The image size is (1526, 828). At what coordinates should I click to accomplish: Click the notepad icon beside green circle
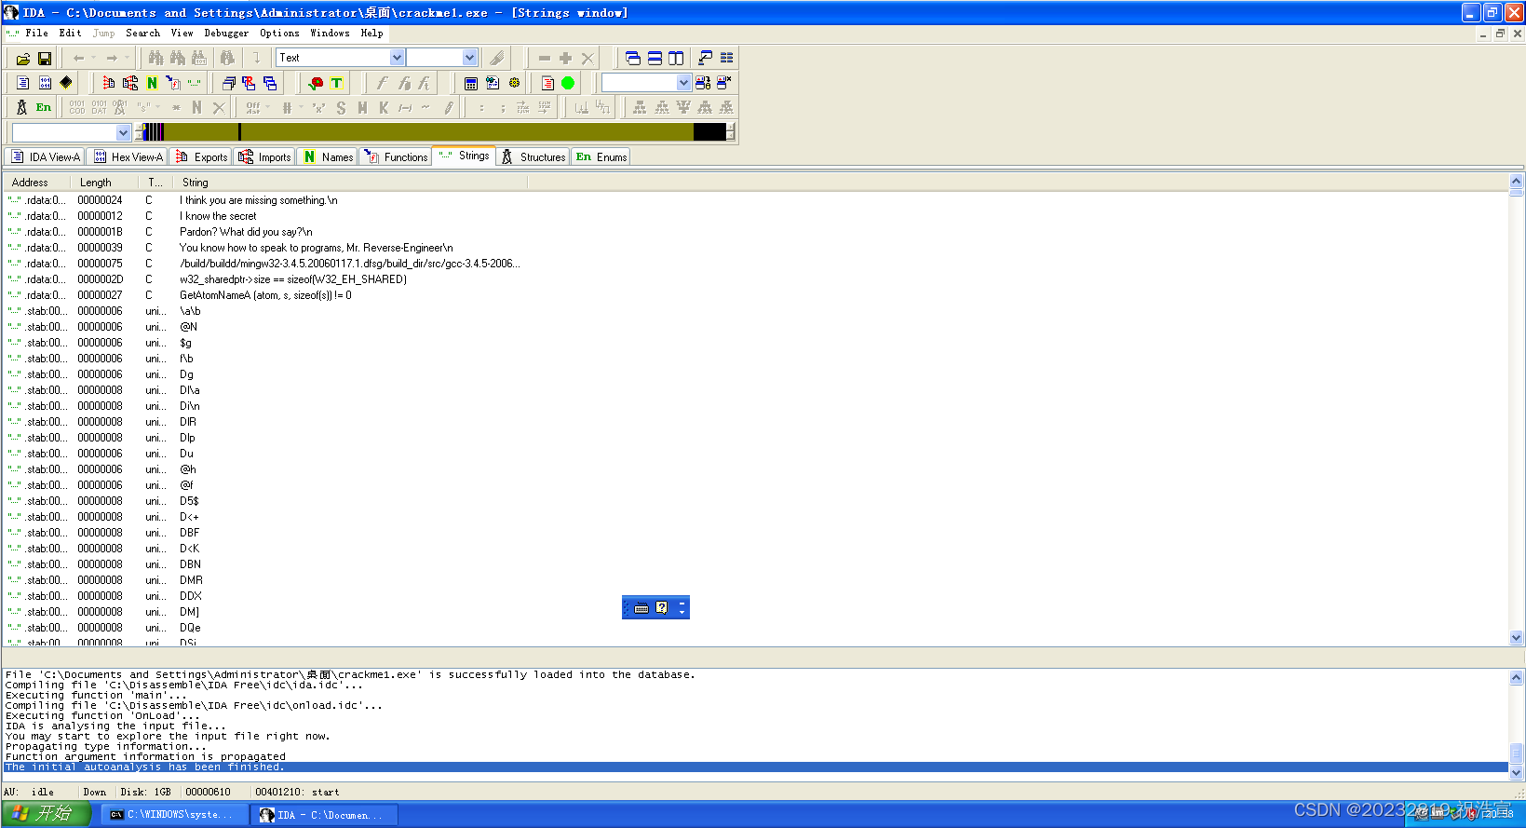(x=547, y=83)
